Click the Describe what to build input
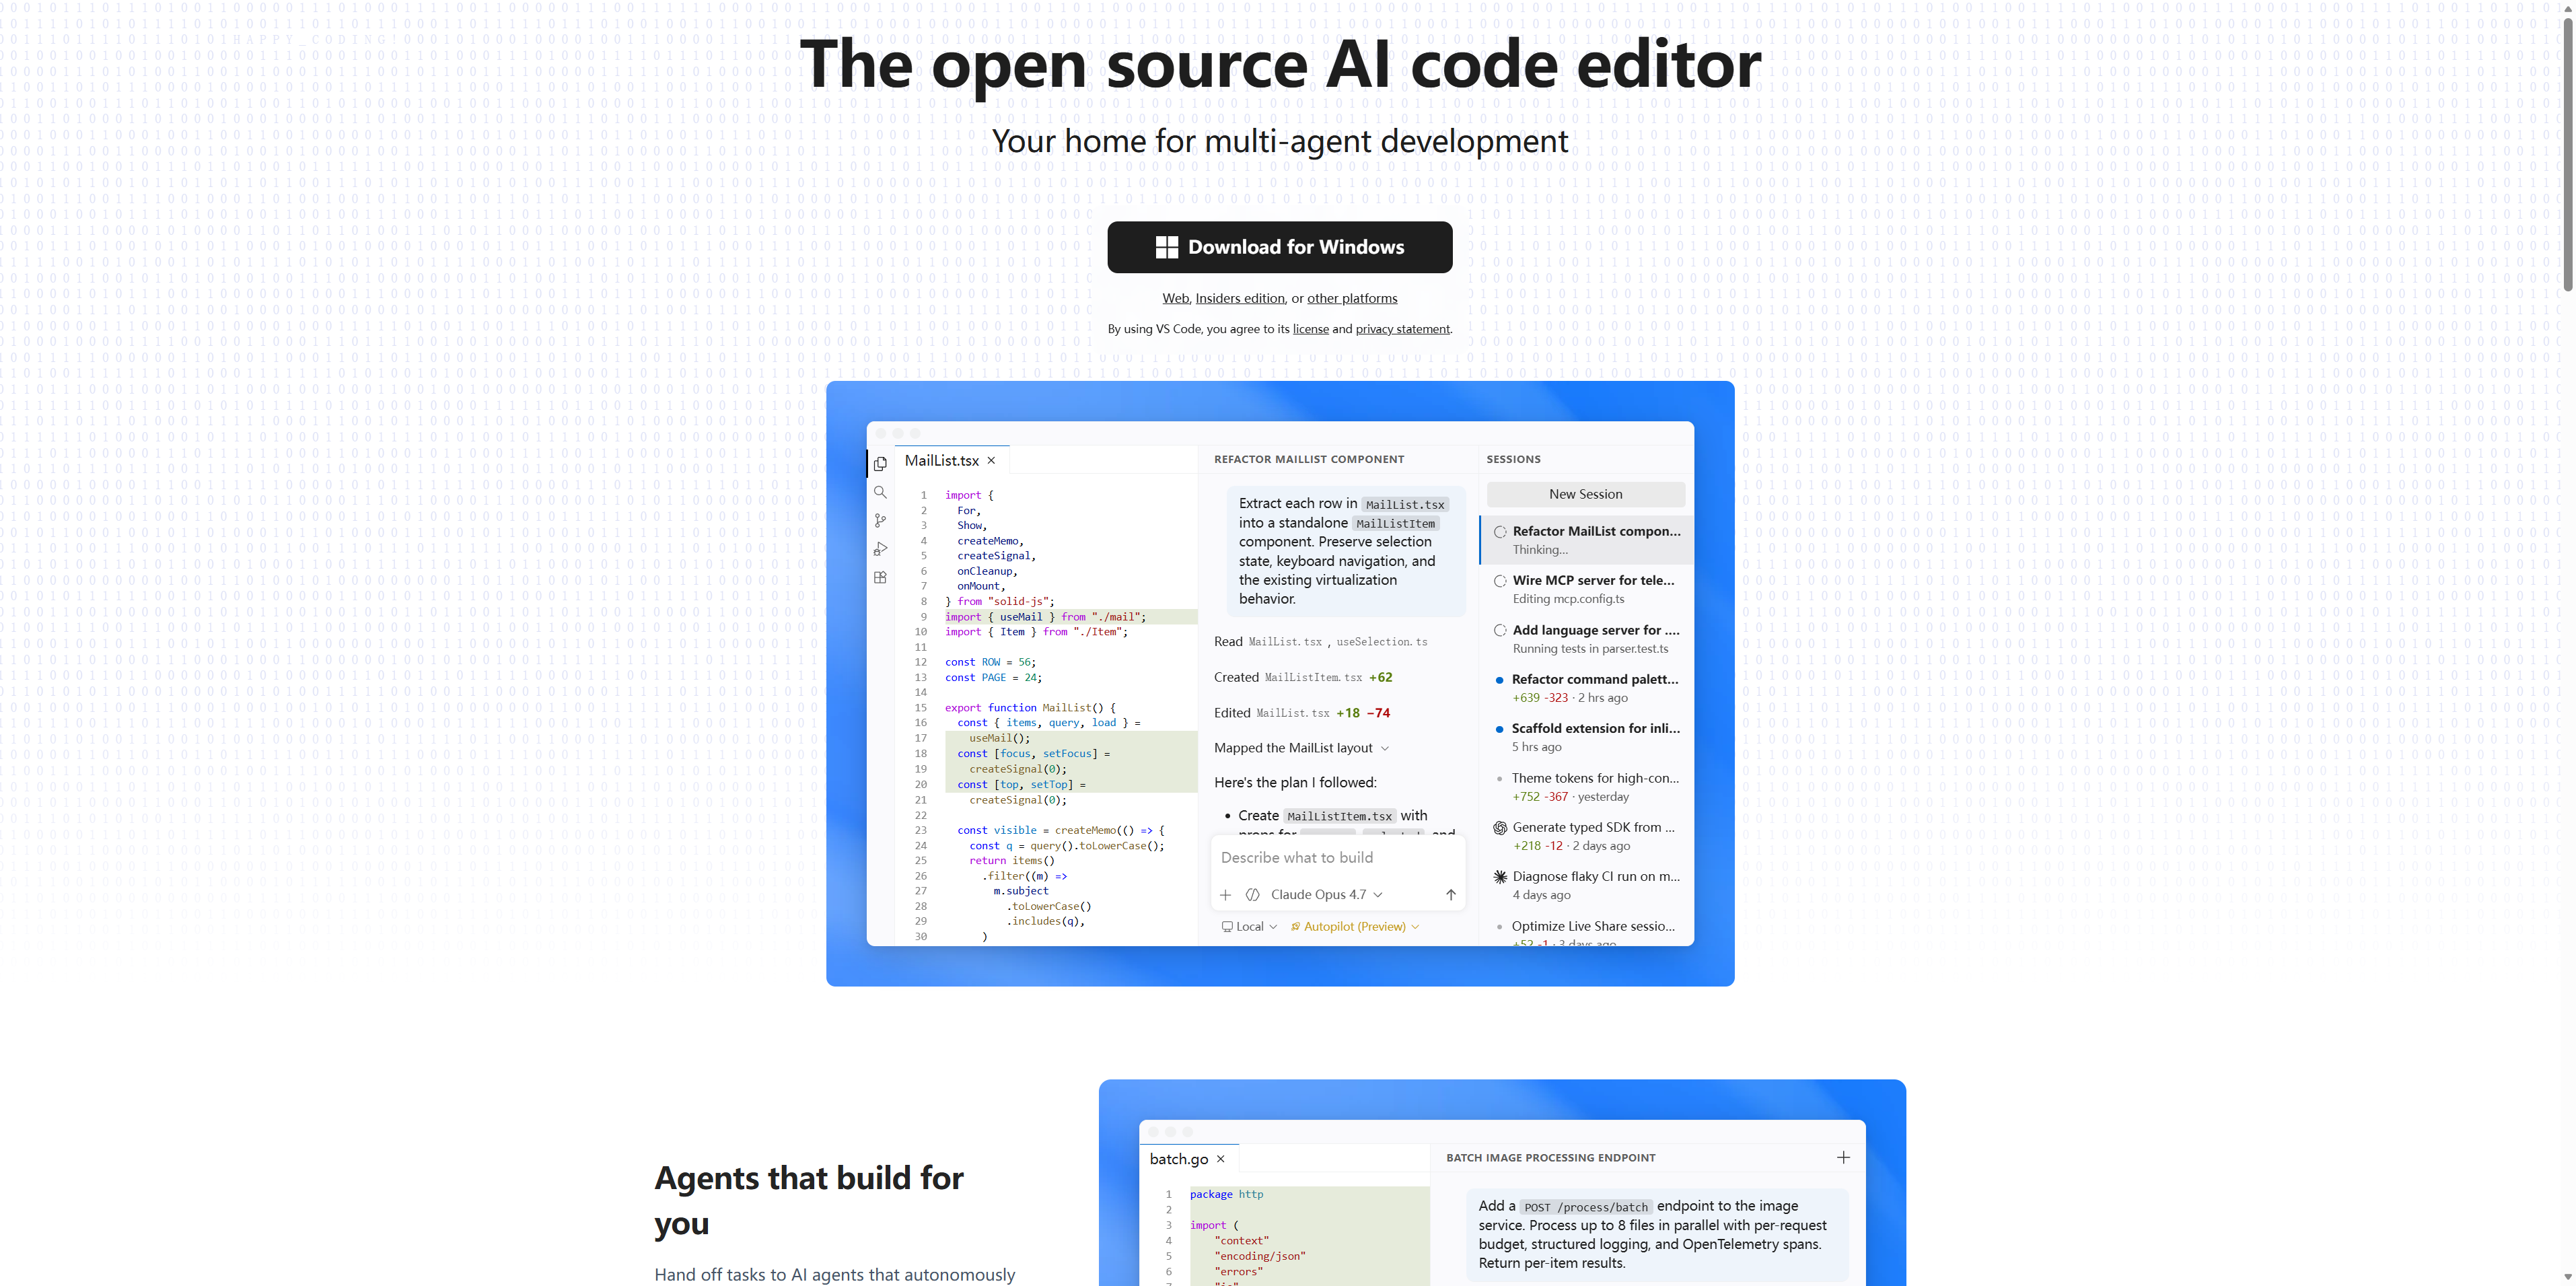Viewport: 2576px width, 1286px height. [1338, 858]
